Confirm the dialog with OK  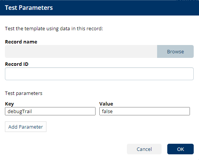tap(180, 149)
